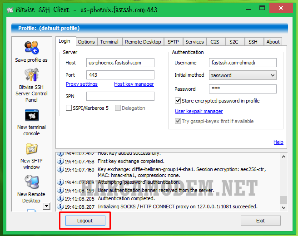Switch to the Options tab
The image size is (298, 236).
point(86,42)
